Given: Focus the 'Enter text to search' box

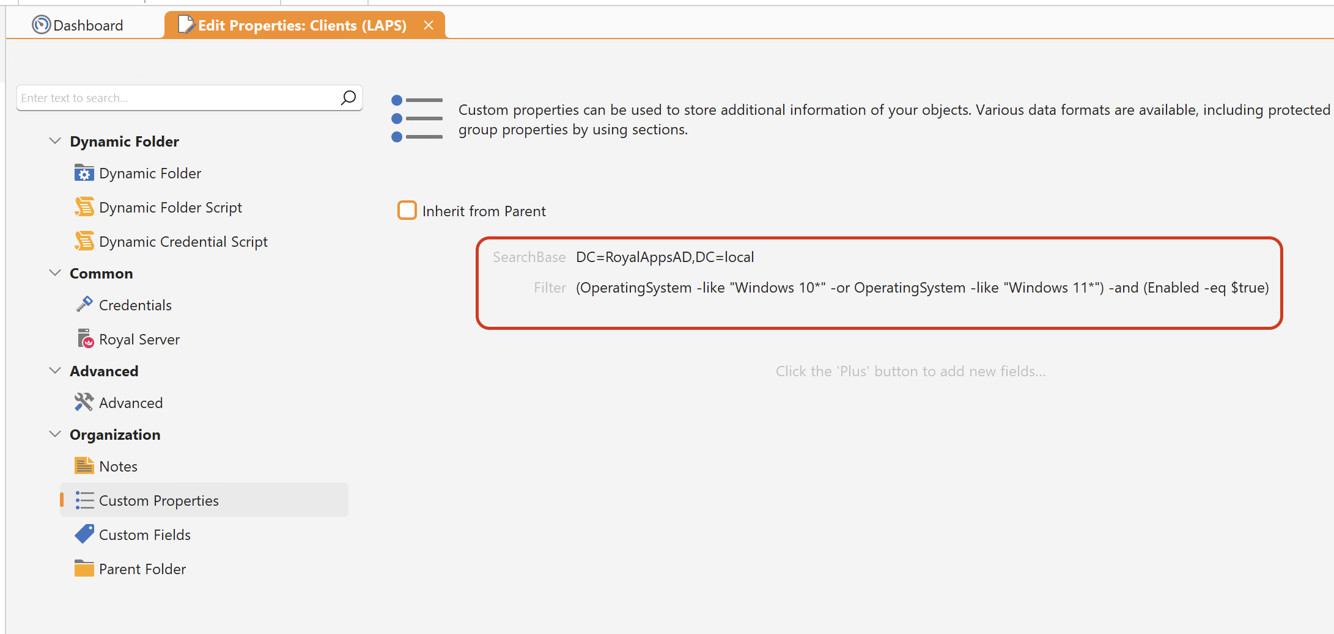Looking at the screenshot, I should click(x=176, y=98).
